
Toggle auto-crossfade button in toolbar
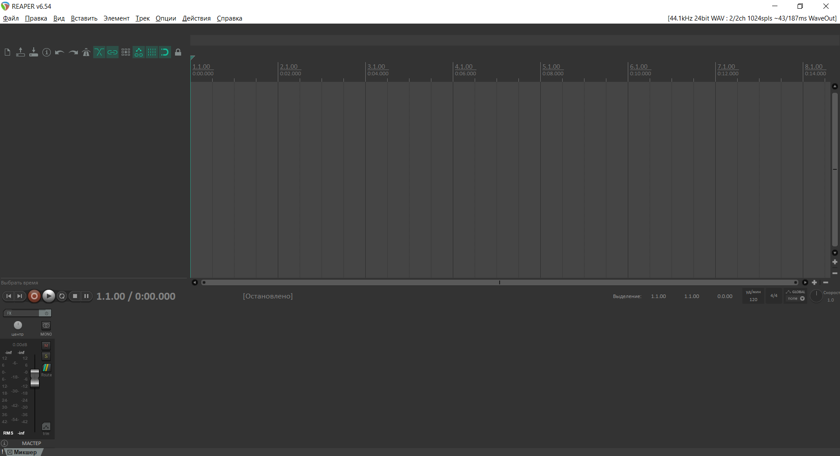(x=99, y=53)
